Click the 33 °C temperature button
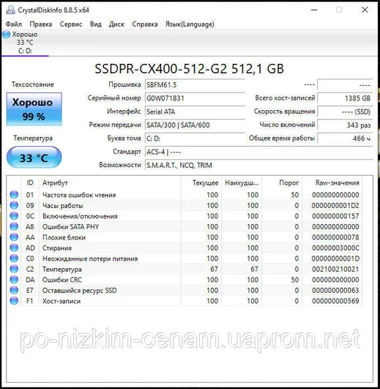380x389 pixels. pyautogui.click(x=34, y=157)
